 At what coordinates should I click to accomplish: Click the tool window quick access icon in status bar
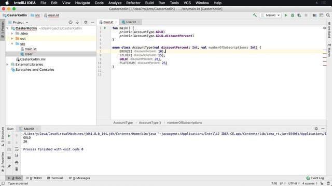pos(3,183)
